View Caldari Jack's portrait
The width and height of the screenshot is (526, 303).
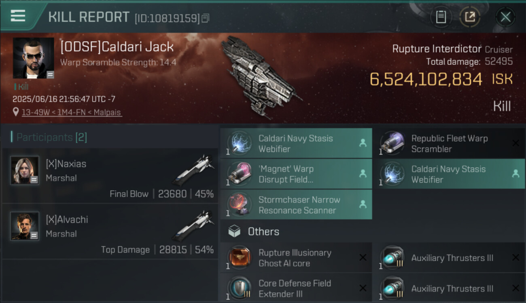[34, 58]
